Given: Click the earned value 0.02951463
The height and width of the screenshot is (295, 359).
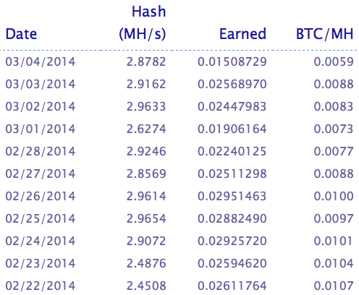Looking at the screenshot, I should coord(232,196).
